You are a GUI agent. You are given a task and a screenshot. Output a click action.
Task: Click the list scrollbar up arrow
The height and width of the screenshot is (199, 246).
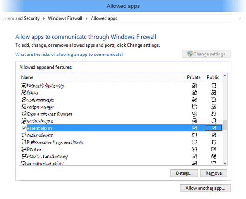(x=225, y=76)
